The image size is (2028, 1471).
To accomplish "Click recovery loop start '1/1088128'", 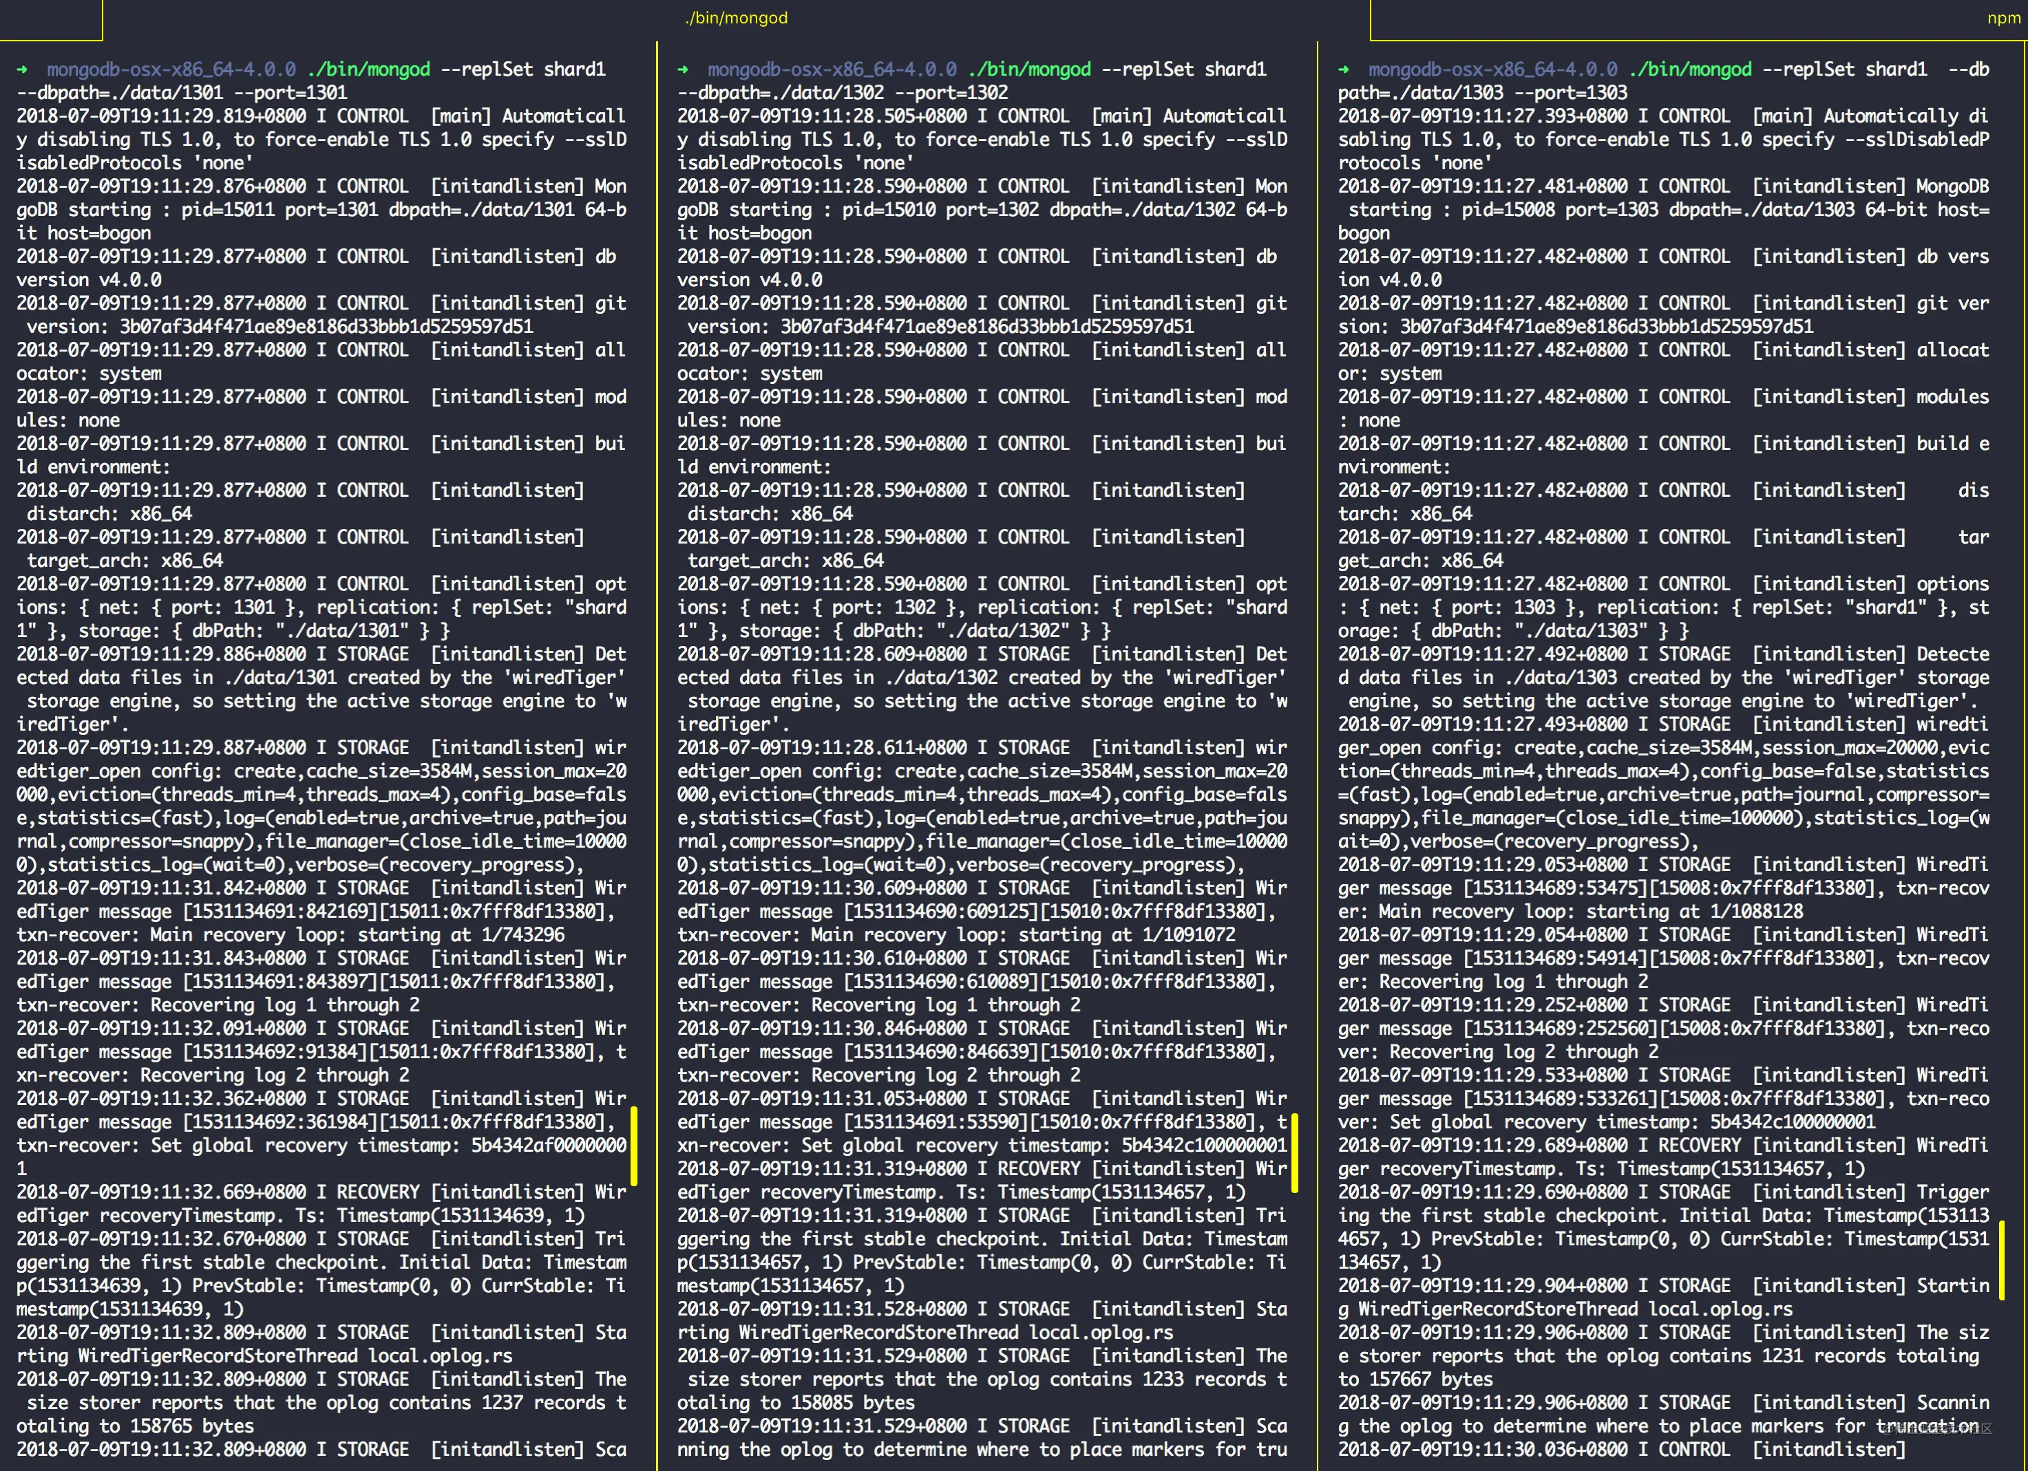I will click(x=1757, y=912).
